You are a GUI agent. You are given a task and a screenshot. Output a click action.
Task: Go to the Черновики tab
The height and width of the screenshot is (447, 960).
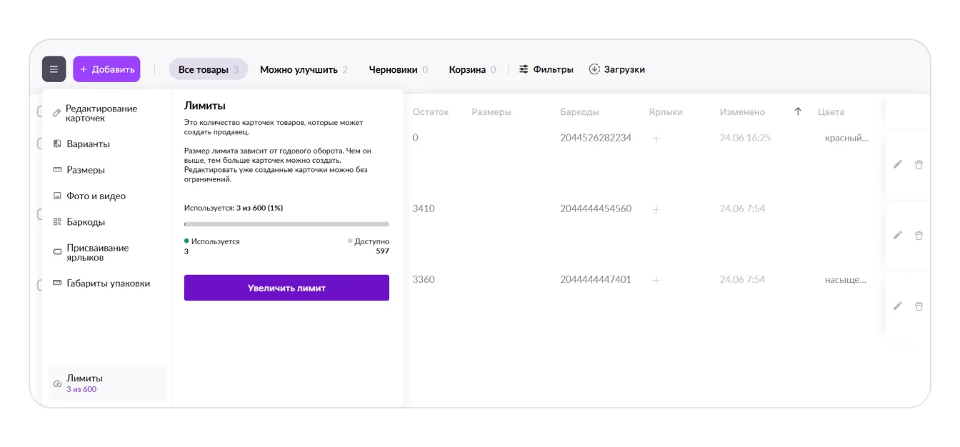tap(398, 69)
